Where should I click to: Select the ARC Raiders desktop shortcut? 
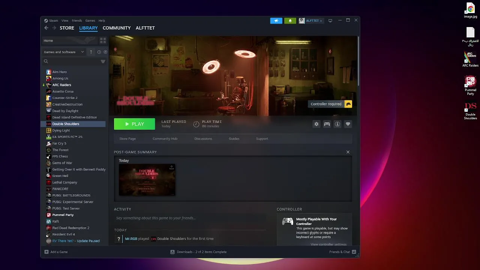(471, 59)
